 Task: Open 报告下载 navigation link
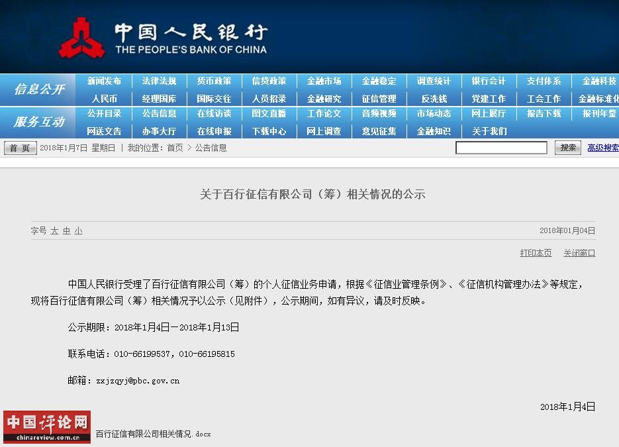544,113
